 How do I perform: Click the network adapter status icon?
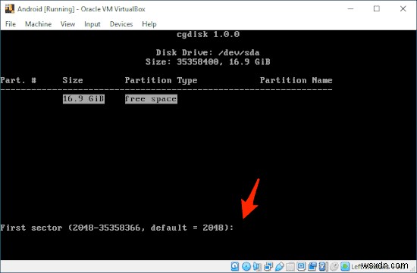(268, 266)
